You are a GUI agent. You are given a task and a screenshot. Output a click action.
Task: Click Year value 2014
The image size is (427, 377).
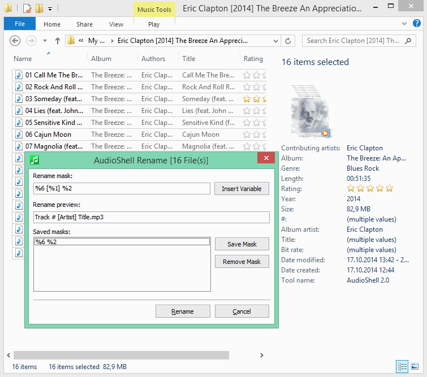[x=353, y=199]
